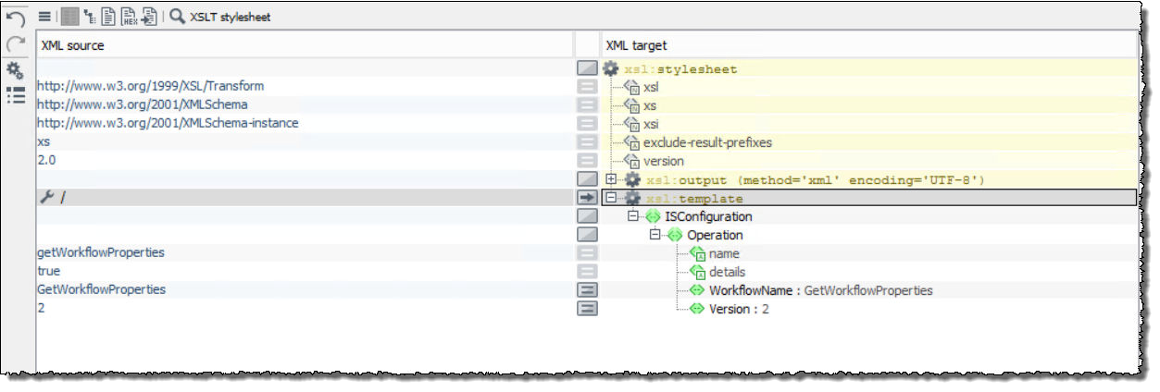Toggle the mapping box beside WorkflowName row

(587, 290)
